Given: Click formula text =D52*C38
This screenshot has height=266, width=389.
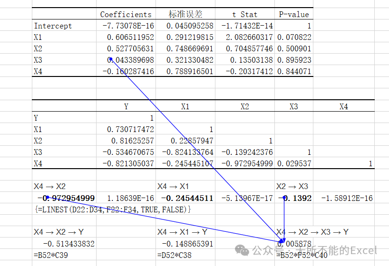Looking at the screenshot, I should pos(175,255).
